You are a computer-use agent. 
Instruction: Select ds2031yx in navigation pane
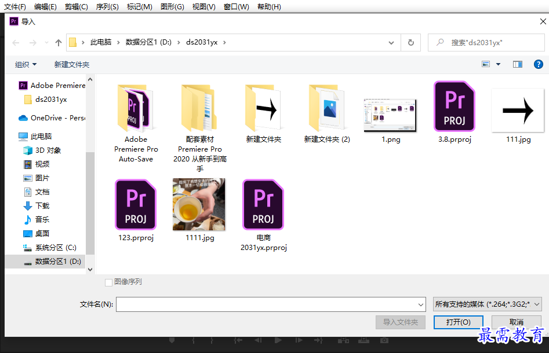tap(46, 100)
